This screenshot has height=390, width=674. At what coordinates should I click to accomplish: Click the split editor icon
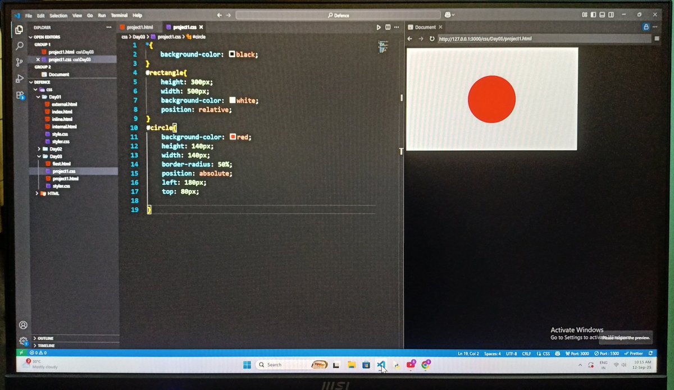pos(388,27)
